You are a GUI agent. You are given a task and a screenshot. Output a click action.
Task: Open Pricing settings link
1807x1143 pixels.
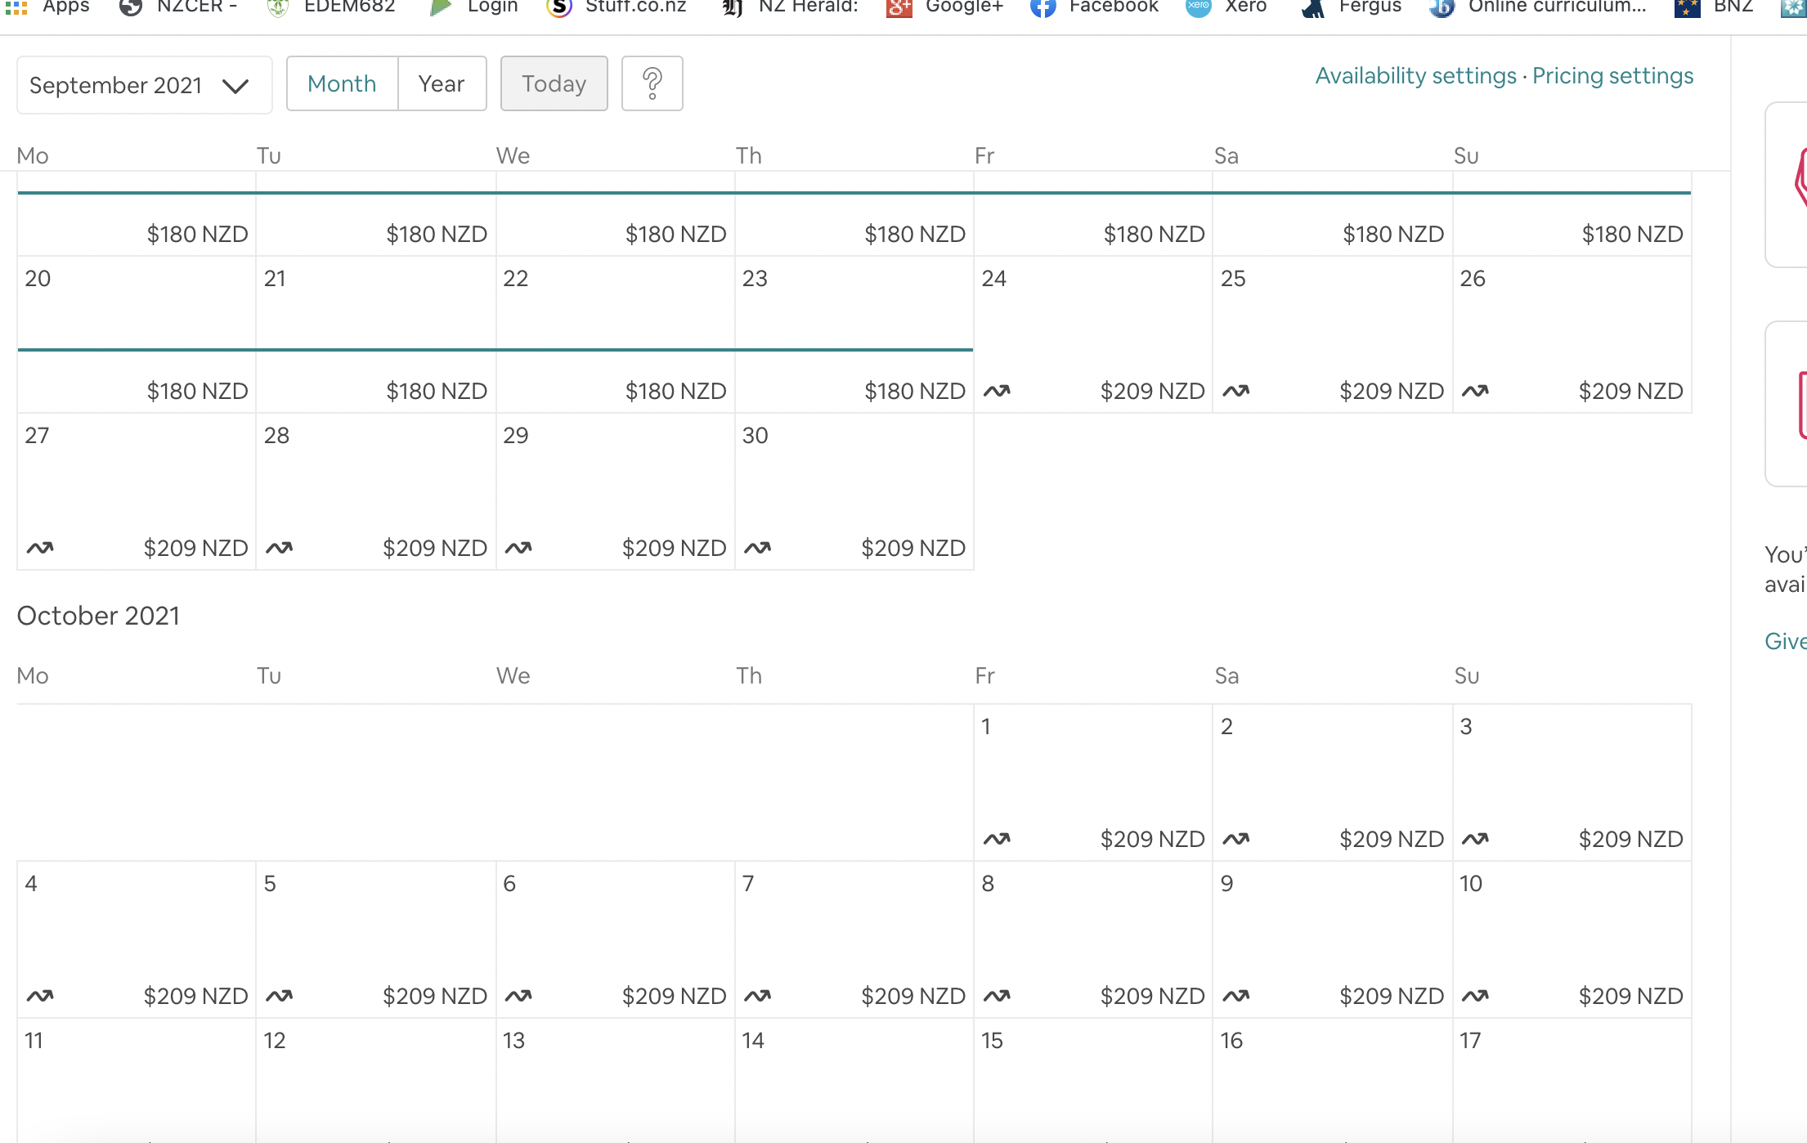(1612, 76)
